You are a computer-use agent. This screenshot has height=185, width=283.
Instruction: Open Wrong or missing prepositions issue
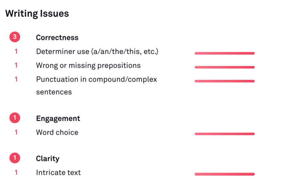(88, 65)
